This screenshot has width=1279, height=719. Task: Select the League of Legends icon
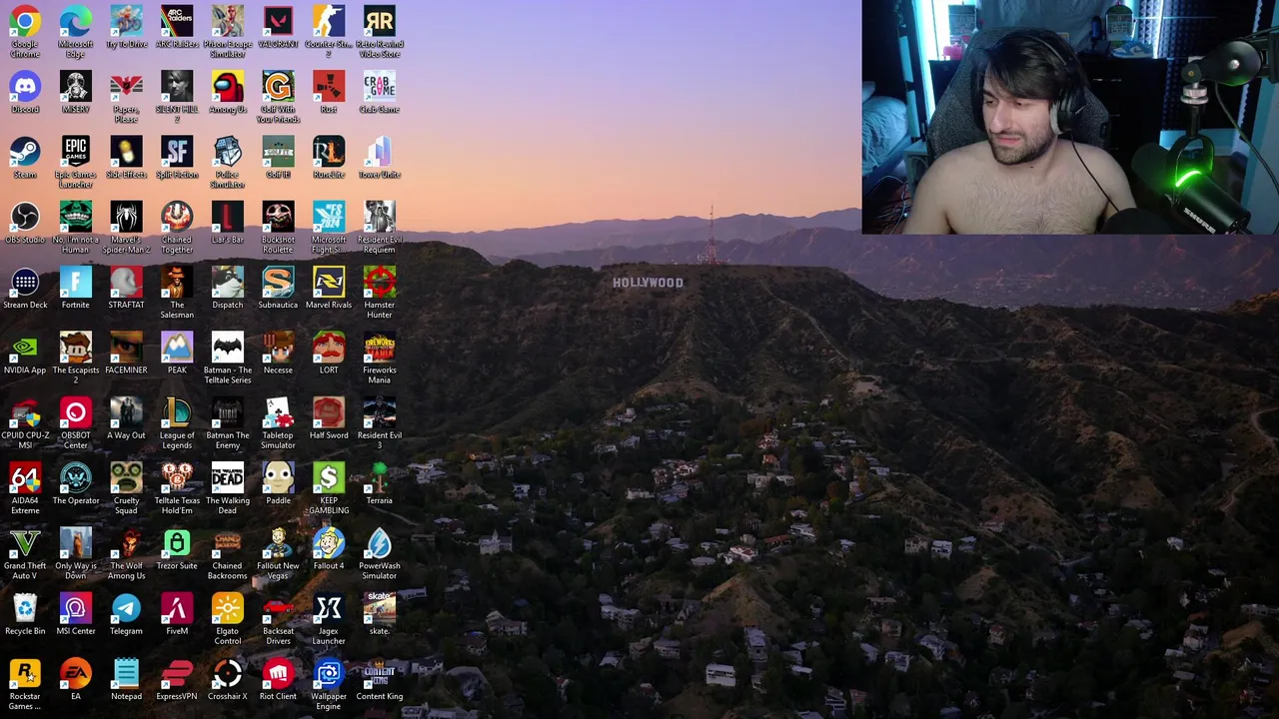click(177, 421)
